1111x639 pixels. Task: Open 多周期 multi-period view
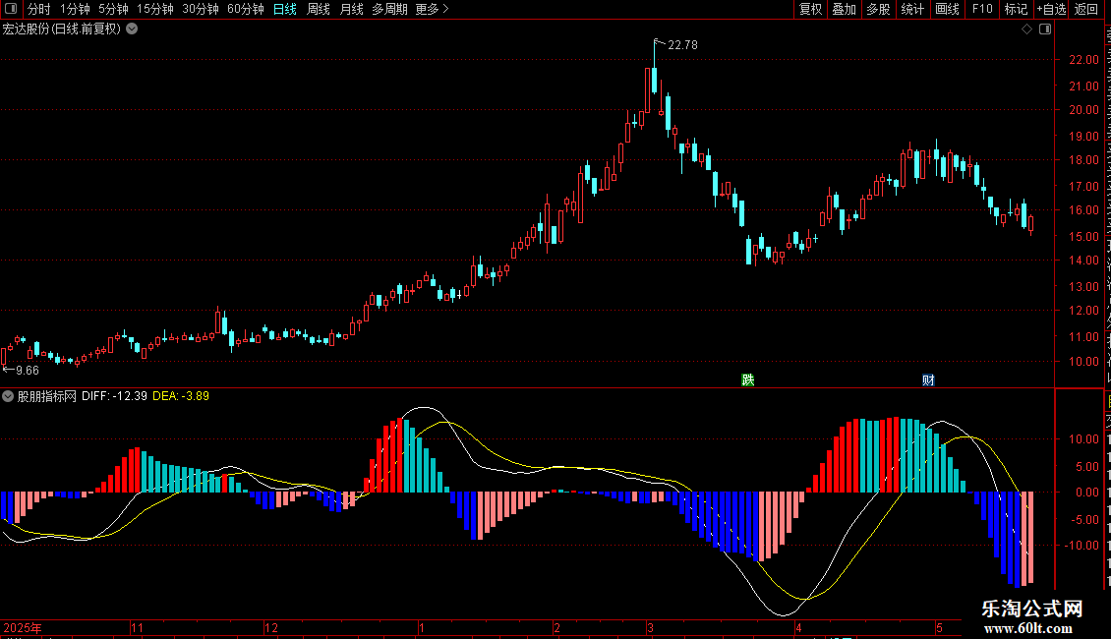coord(389,9)
